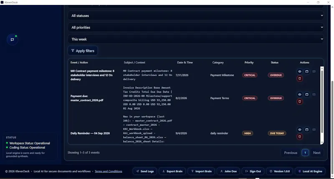
Task: Click the 8/2/2026 date cell
Action: [181, 98]
